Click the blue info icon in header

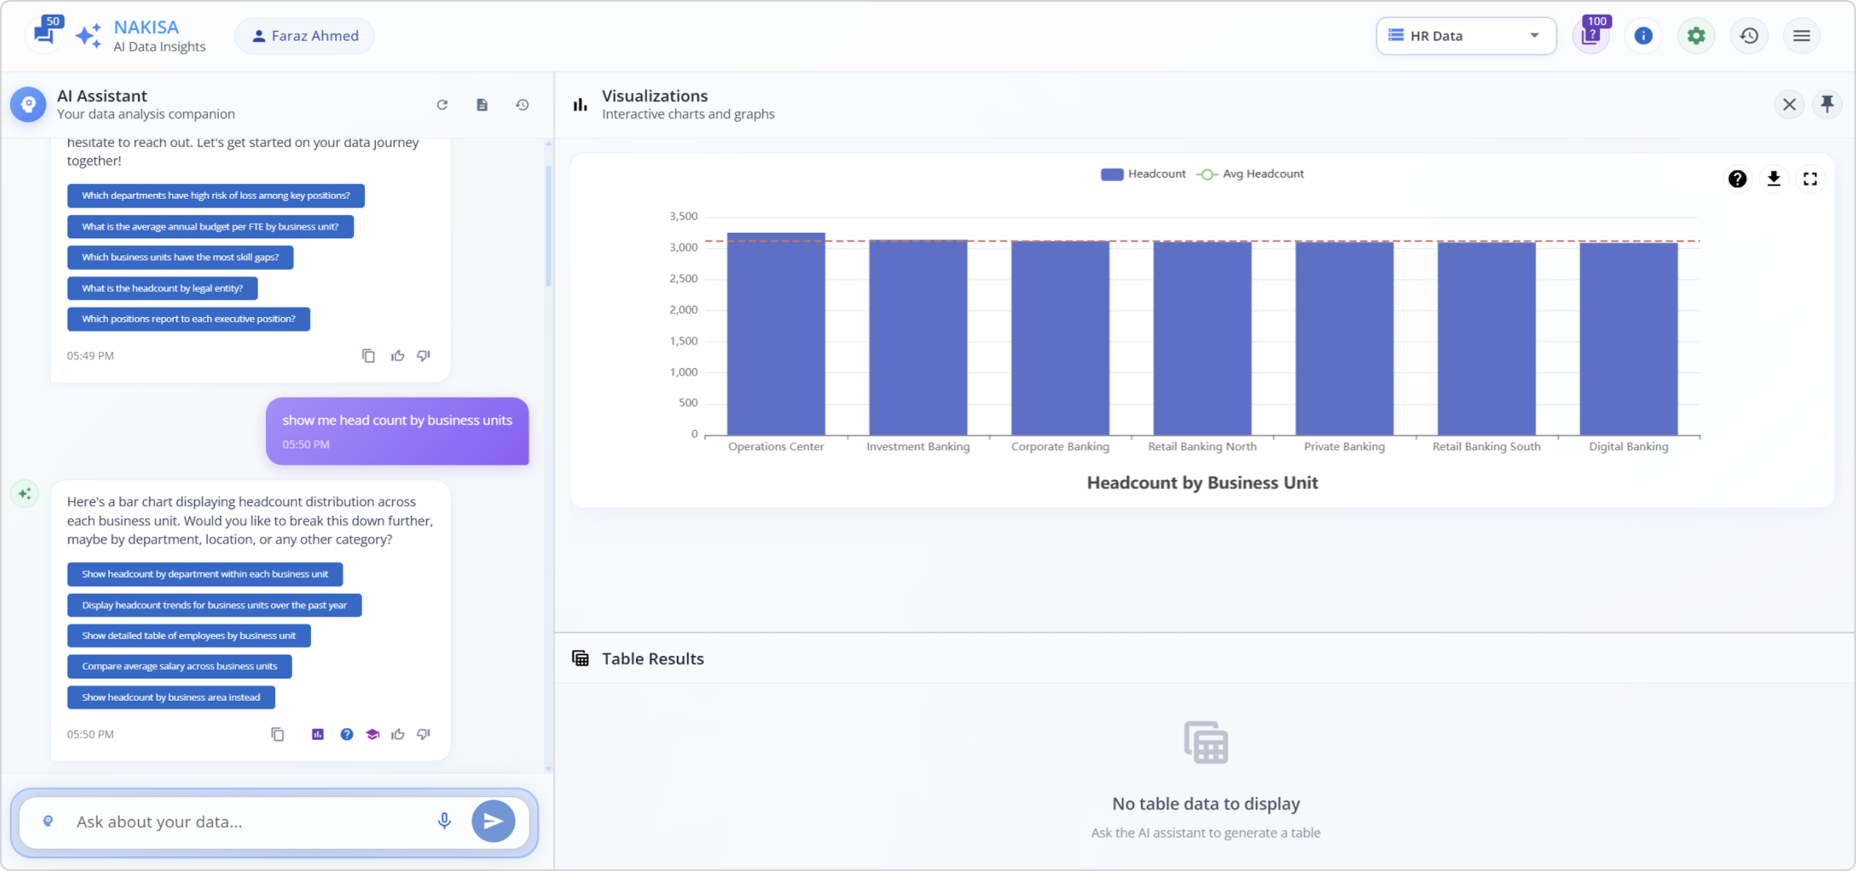click(x=1643, y=35)
